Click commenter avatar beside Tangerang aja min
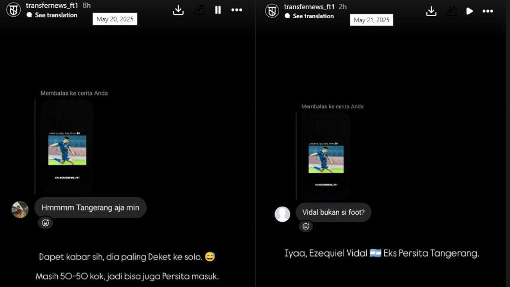 pyautogui.click(x=20, y=209)
